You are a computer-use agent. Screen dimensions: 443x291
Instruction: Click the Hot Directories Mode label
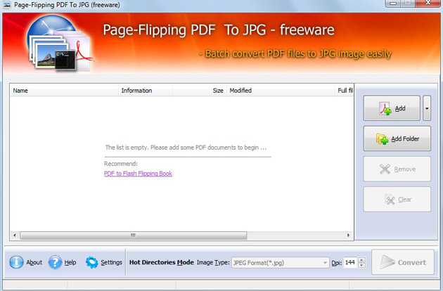click(x=161, y=262)
